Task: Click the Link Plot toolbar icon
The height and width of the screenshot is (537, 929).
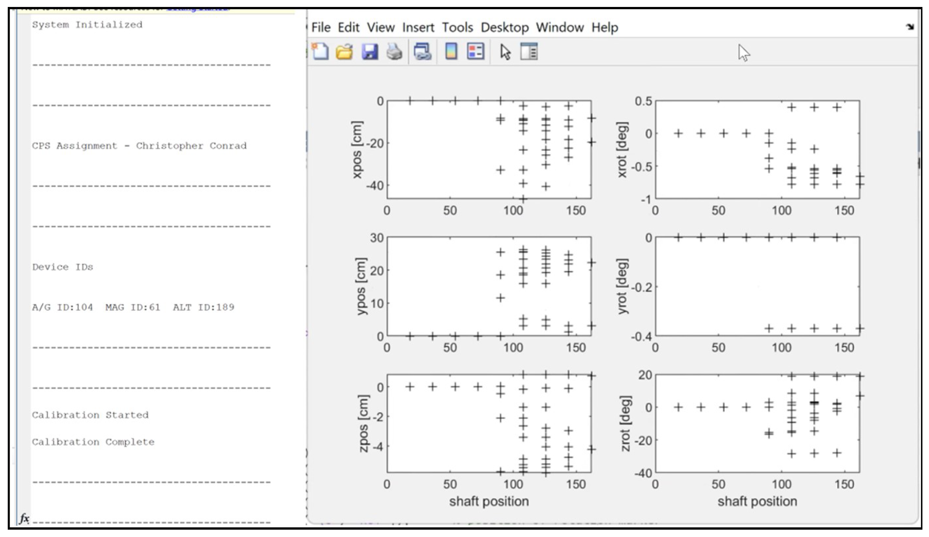Action: [422, 51]
